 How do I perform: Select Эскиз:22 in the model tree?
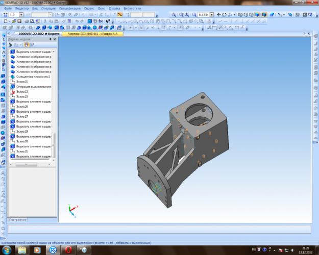click(22, 92)
